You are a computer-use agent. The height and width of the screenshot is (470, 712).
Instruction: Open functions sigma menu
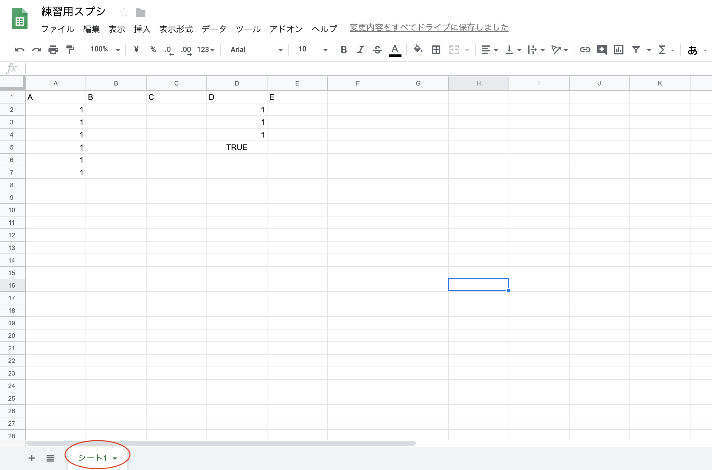(x=666, y=50)
